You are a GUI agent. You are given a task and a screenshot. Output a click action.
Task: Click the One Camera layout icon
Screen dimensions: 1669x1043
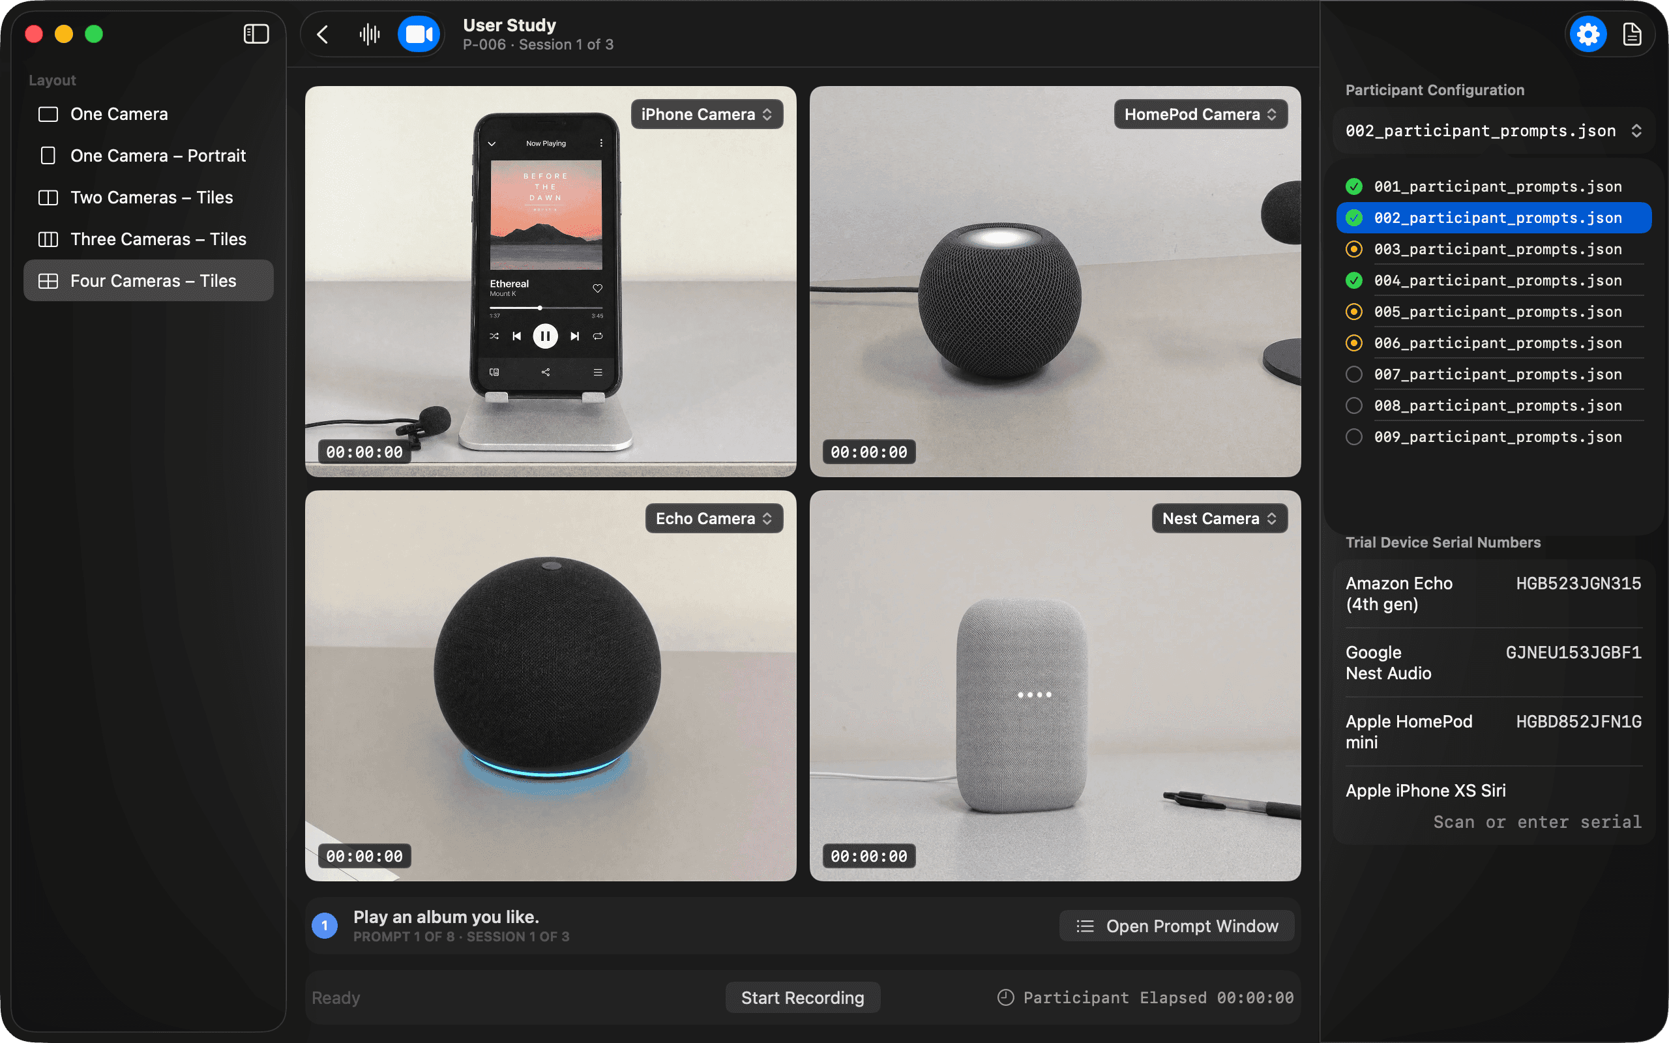point(48,114)
